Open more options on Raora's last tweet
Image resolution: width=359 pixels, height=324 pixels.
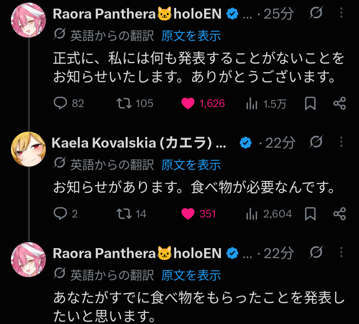point(341,252)
